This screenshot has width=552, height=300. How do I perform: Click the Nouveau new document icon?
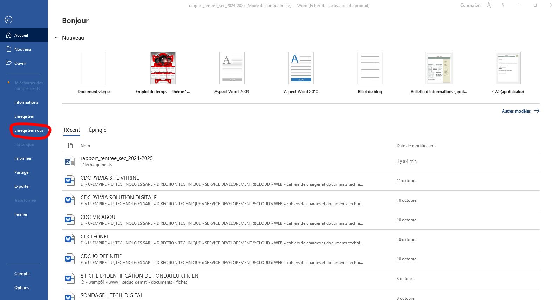pyautogui.click(x=9, y=49)
